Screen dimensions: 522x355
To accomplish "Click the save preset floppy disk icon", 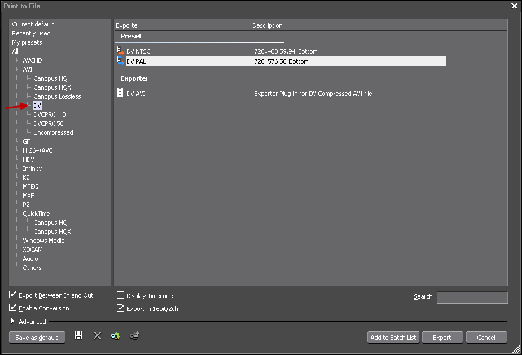I will [x=78, y=336].
